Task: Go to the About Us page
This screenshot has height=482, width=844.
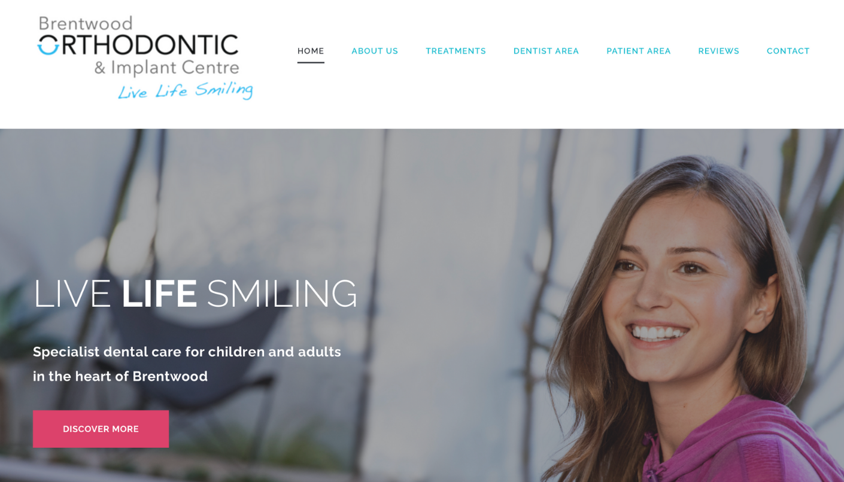Action: (375, 51)
